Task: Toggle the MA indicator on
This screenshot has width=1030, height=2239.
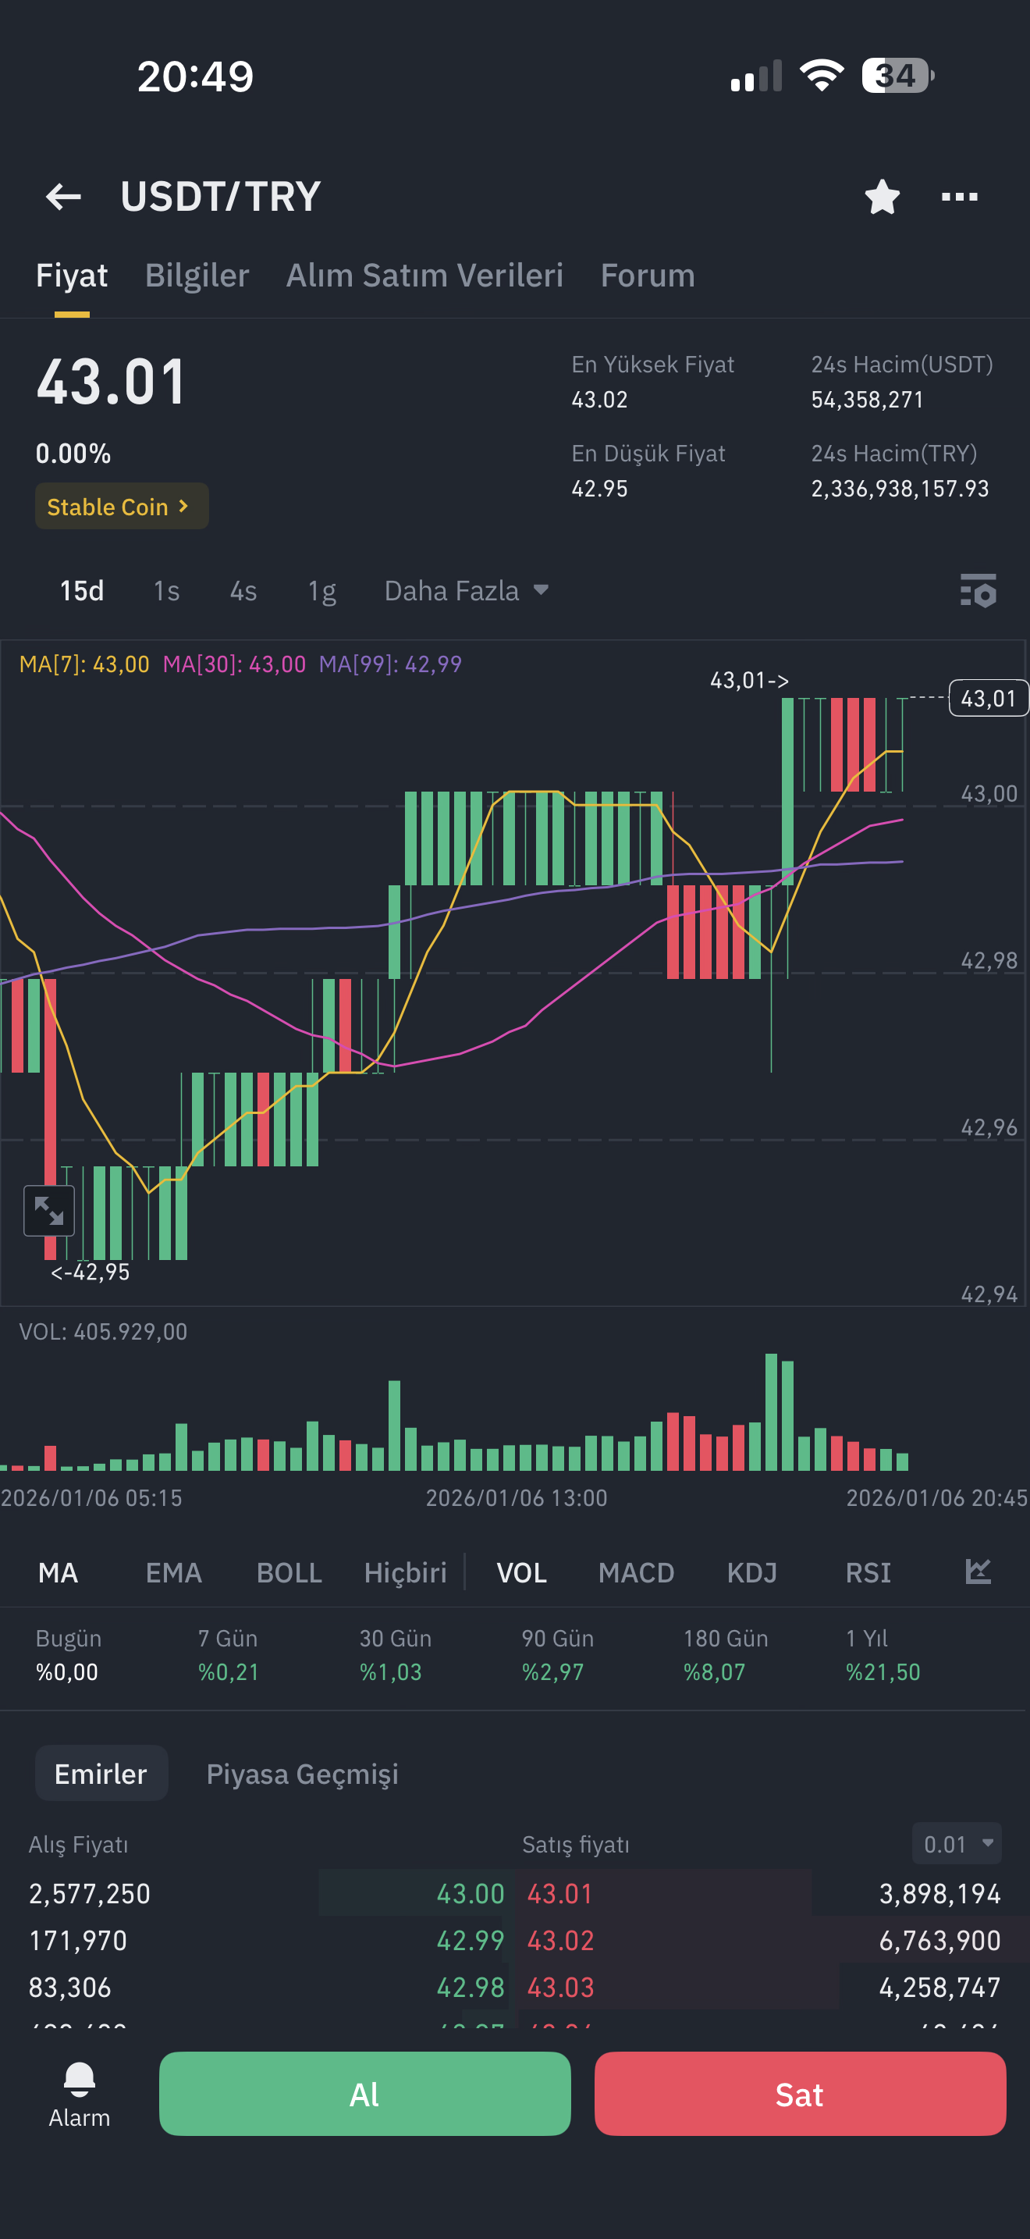Action: coord(59,1572)
